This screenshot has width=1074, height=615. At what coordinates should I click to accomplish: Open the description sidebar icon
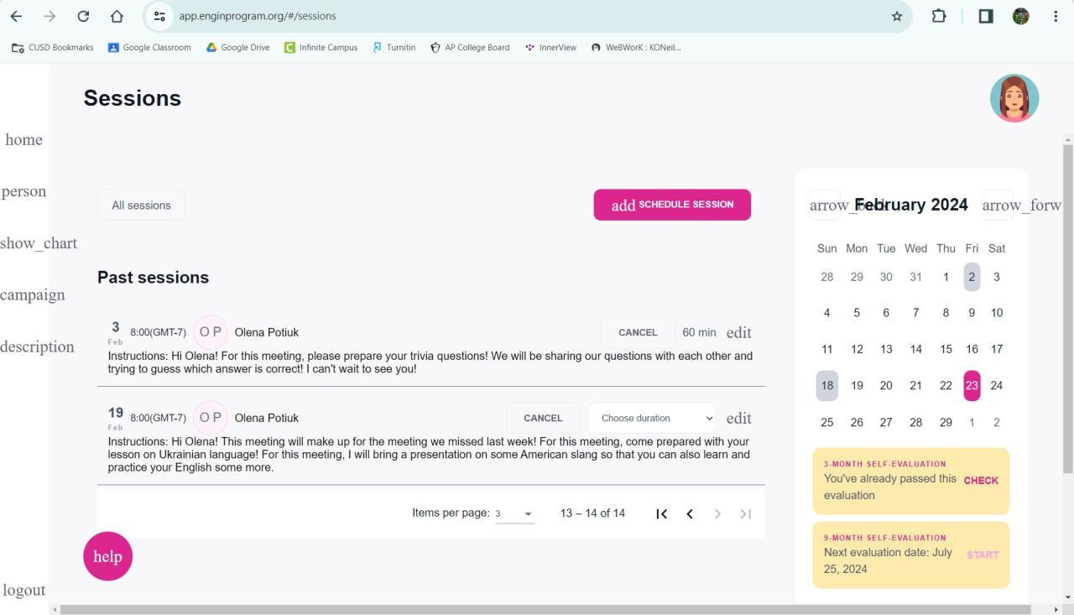37,347
